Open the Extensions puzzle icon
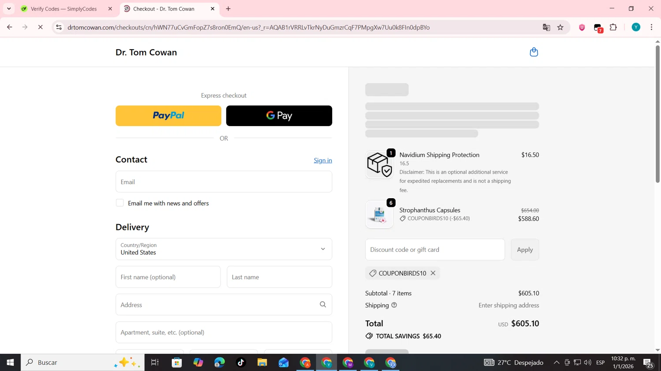Image resolution: width=661 pixels, height=371 pixels. tap(613, 27)
